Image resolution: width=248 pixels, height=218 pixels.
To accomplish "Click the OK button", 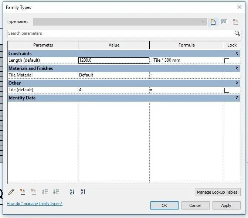I will tap(164, 205).
